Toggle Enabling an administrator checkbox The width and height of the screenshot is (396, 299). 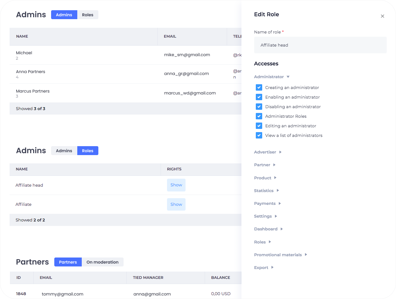[259, 97]
